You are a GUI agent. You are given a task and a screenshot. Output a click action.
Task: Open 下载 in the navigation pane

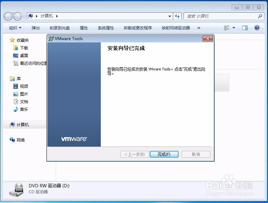[24, 48]
